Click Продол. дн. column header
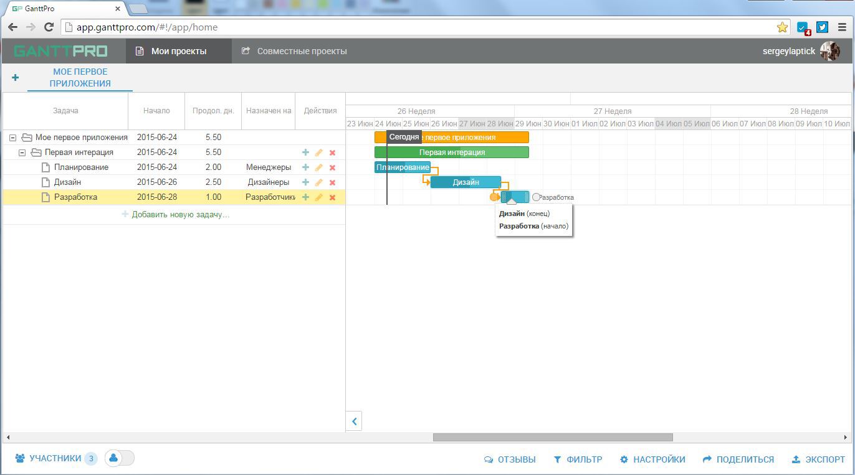This screenshot has height=475, width=855. click(213, 111)
